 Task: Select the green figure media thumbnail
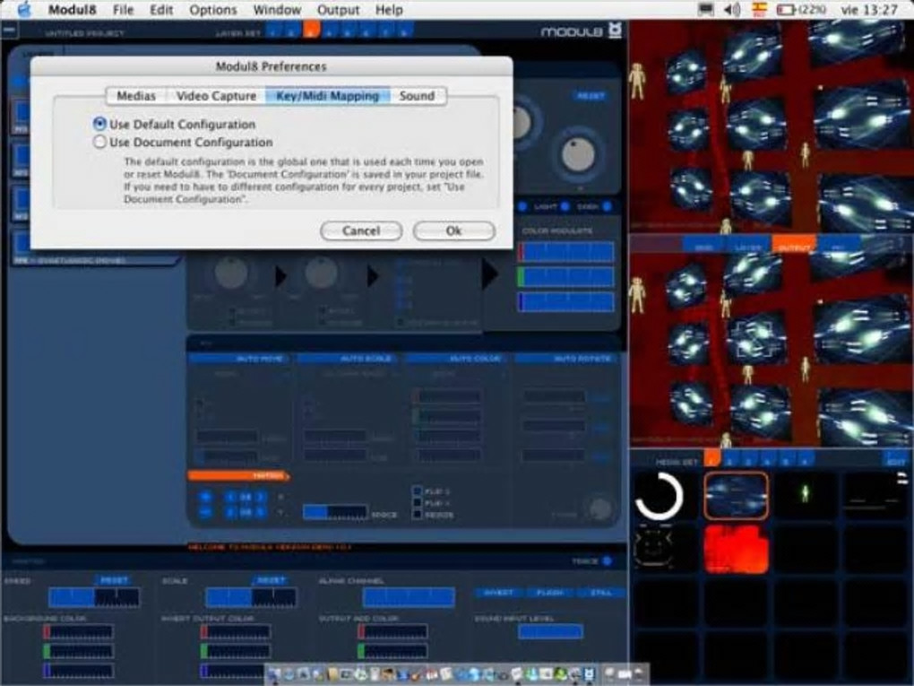[x=805, y=496]
